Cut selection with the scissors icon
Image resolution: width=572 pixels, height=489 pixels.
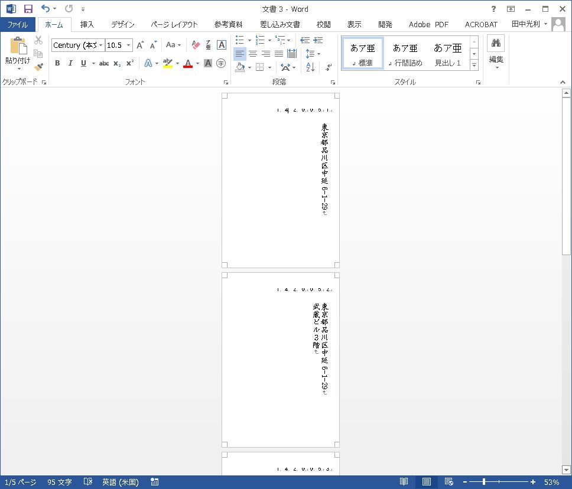tap(38, 40)
